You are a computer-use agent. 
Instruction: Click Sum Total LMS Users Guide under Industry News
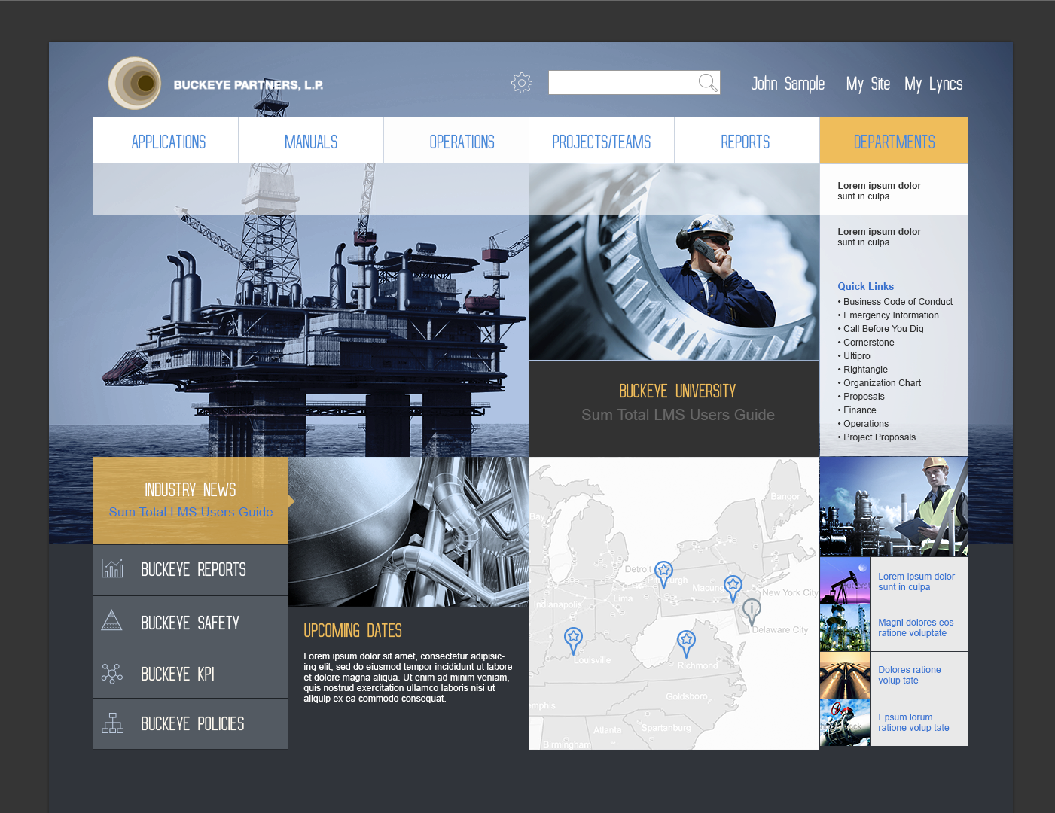(x=191, y=512)
